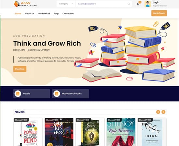Go to next Novels carousel slide
The image size is (179, 146).
coord(163,112)
